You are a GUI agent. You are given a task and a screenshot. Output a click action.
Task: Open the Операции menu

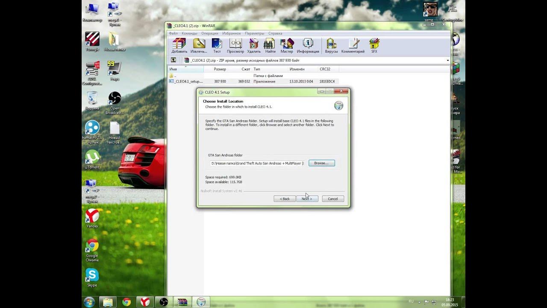pyautogui.click(x=210, y=33)
